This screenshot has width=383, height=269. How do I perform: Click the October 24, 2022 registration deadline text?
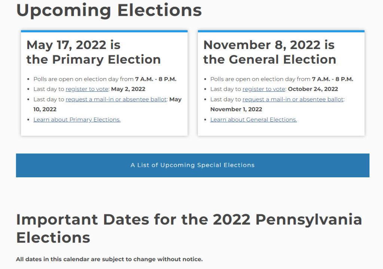(x=313, y=89)
